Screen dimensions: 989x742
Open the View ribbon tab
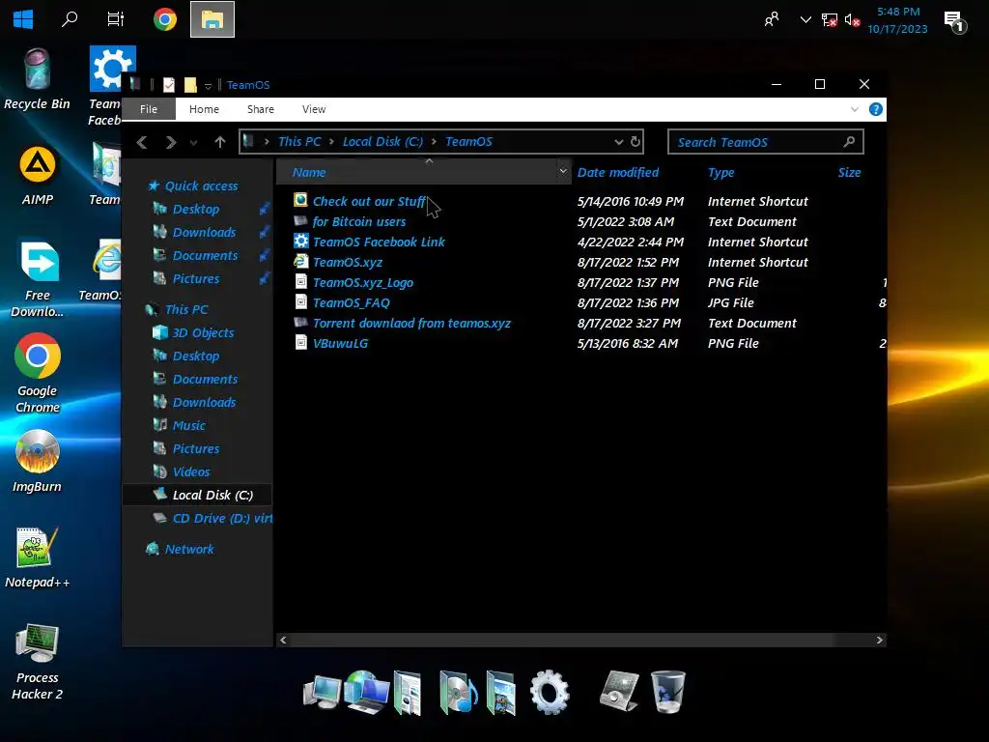pos(314,109)
